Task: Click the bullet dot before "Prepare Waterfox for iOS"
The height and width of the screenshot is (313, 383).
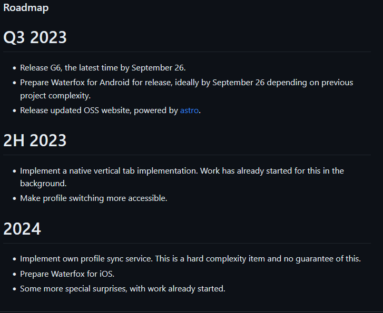Action: [14, 275]
